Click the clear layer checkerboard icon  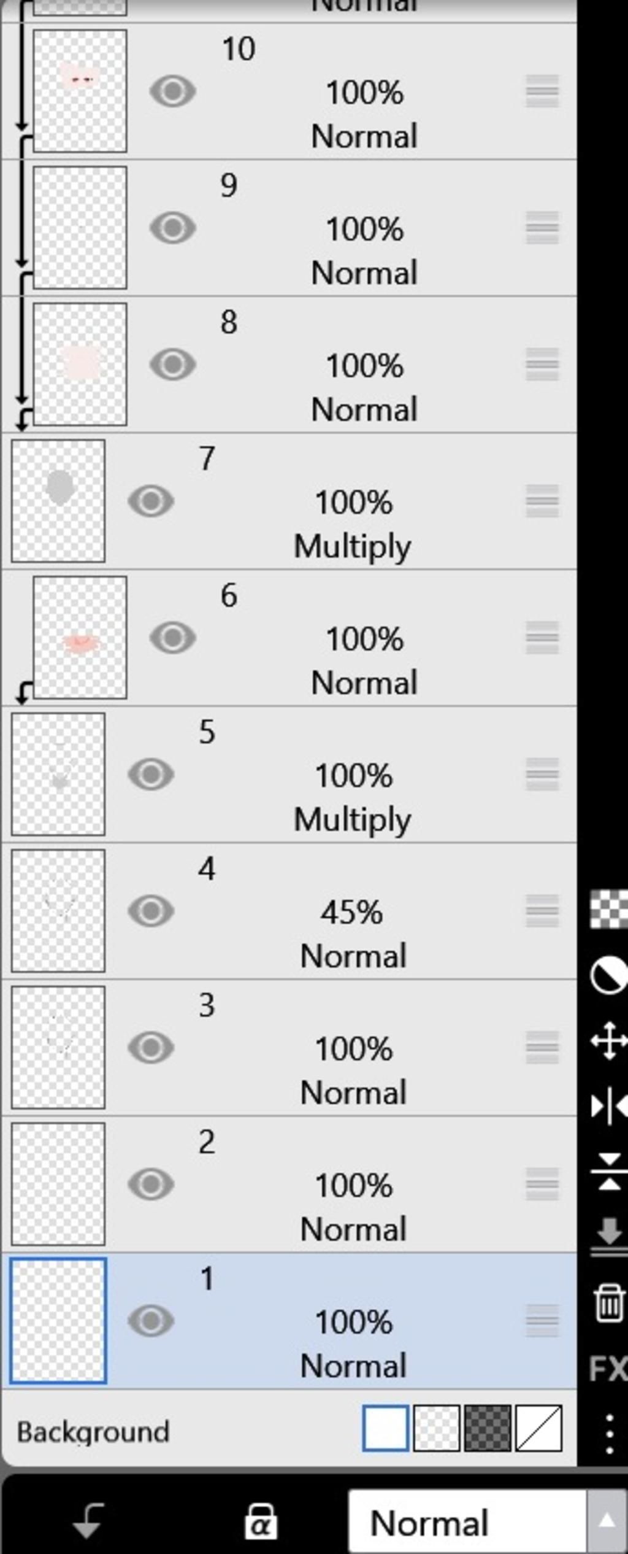tap(608, 909)
